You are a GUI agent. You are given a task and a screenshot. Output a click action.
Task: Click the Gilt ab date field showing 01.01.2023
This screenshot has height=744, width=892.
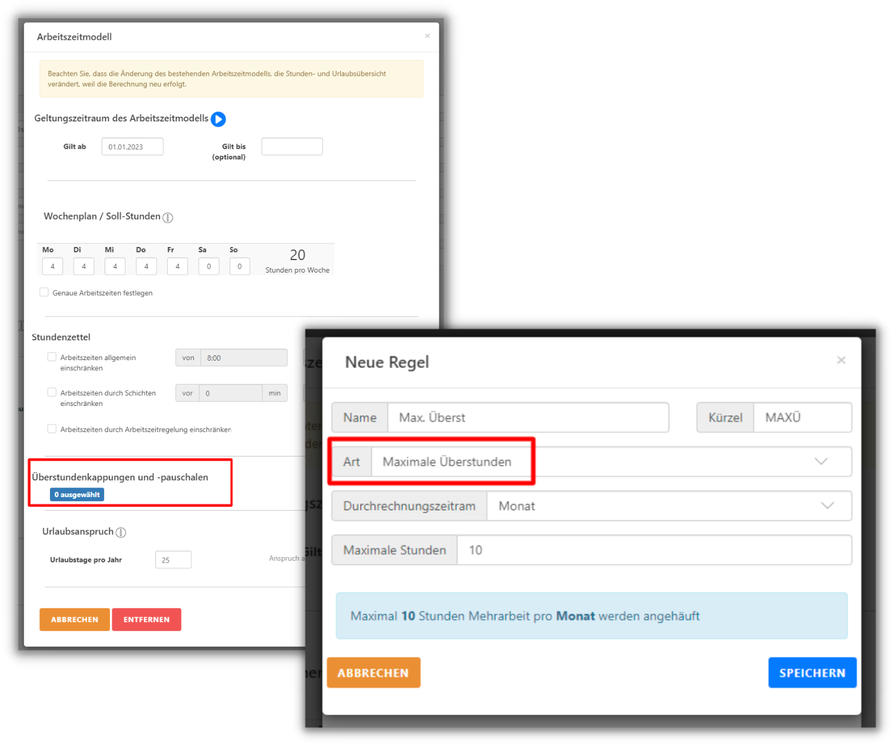[x=132, y=146]
